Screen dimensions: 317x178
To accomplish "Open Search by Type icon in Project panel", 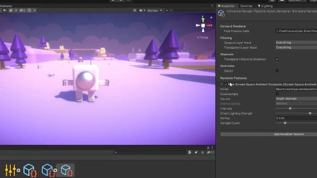I will (x=190, y=152).
